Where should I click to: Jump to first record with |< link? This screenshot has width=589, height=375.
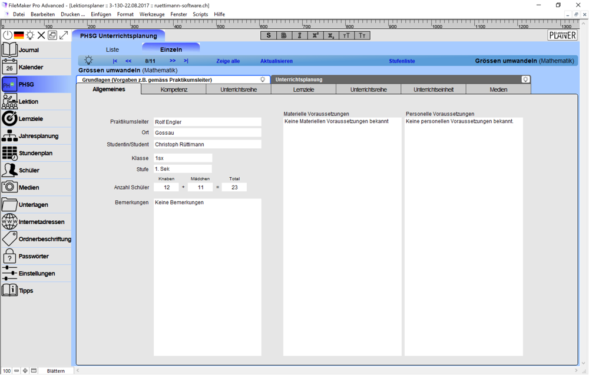tap(115, 61)
